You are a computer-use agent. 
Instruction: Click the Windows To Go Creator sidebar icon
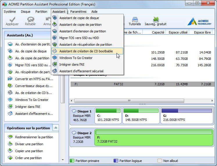click(x=10, y=99)
